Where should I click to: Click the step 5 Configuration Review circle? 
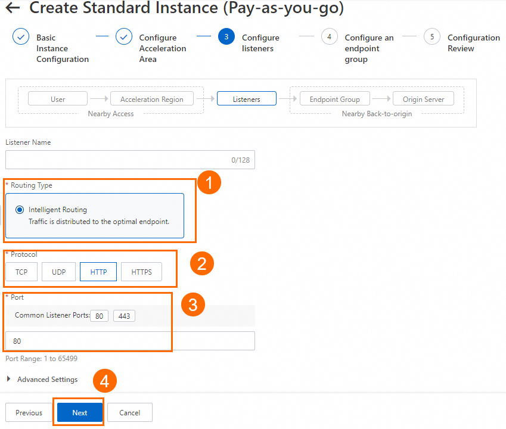coord(432,37)
